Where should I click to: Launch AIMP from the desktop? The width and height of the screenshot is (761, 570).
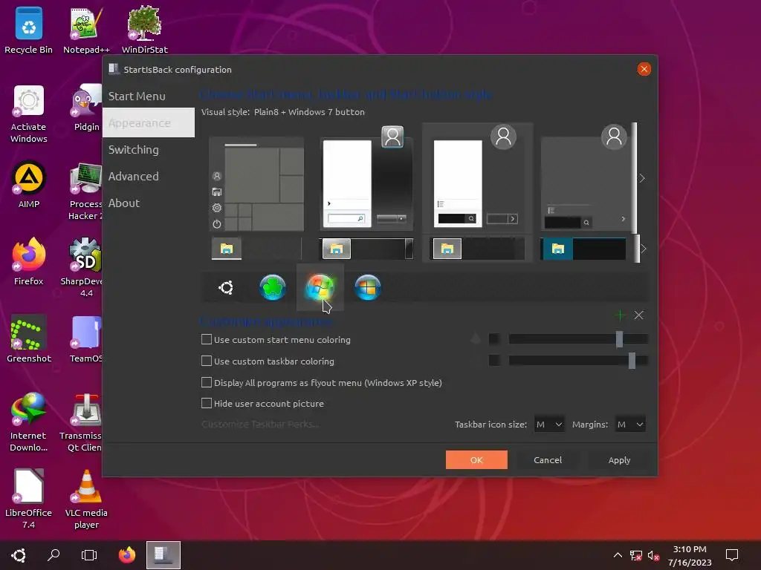click(x=29, y=185)
